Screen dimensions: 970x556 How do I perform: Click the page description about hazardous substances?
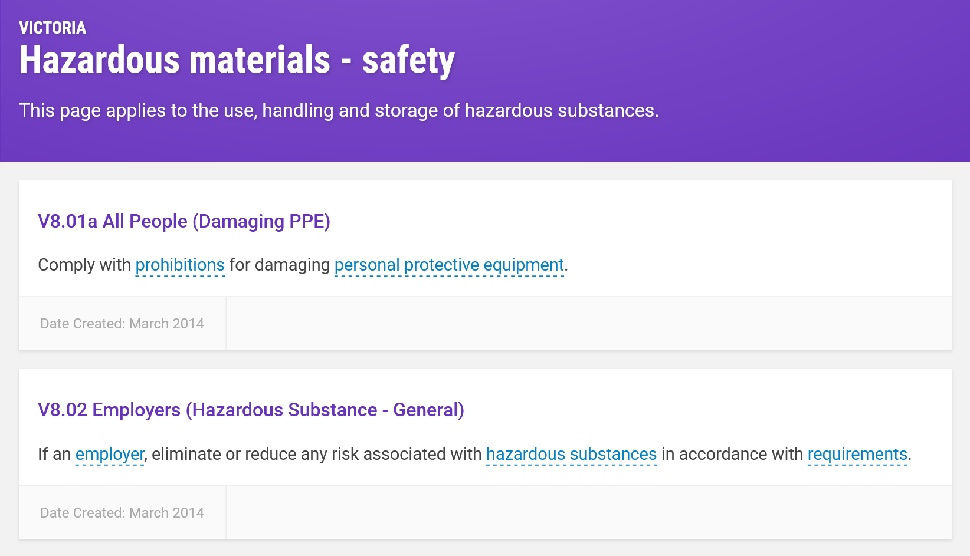click(x=339, y=110)
